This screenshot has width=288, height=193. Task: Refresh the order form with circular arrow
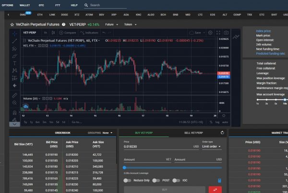(222, 133)
